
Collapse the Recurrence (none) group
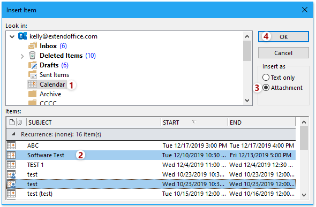click(13, 134)
